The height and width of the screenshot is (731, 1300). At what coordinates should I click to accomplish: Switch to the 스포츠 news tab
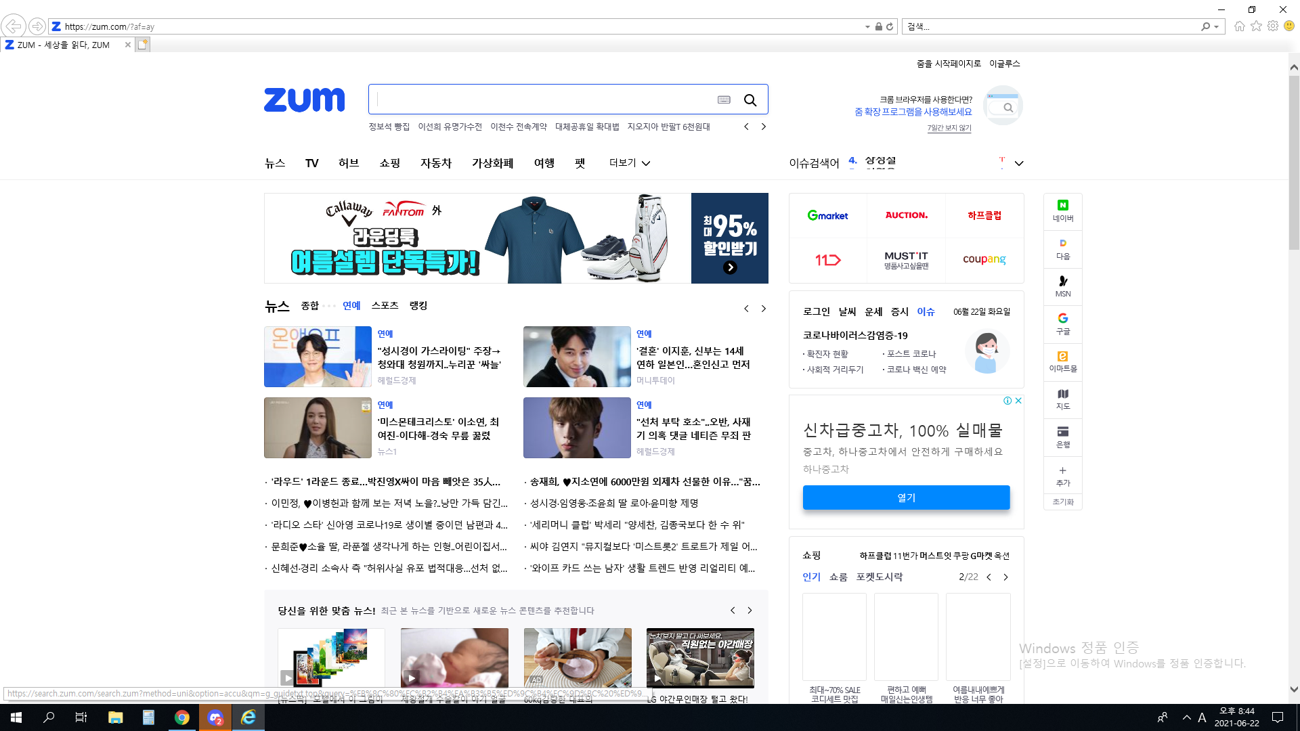(x=385, y=306)
